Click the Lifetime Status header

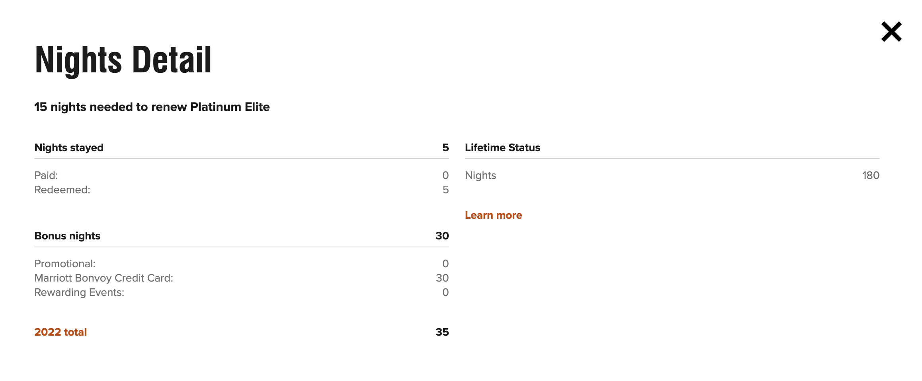[502, 148]
